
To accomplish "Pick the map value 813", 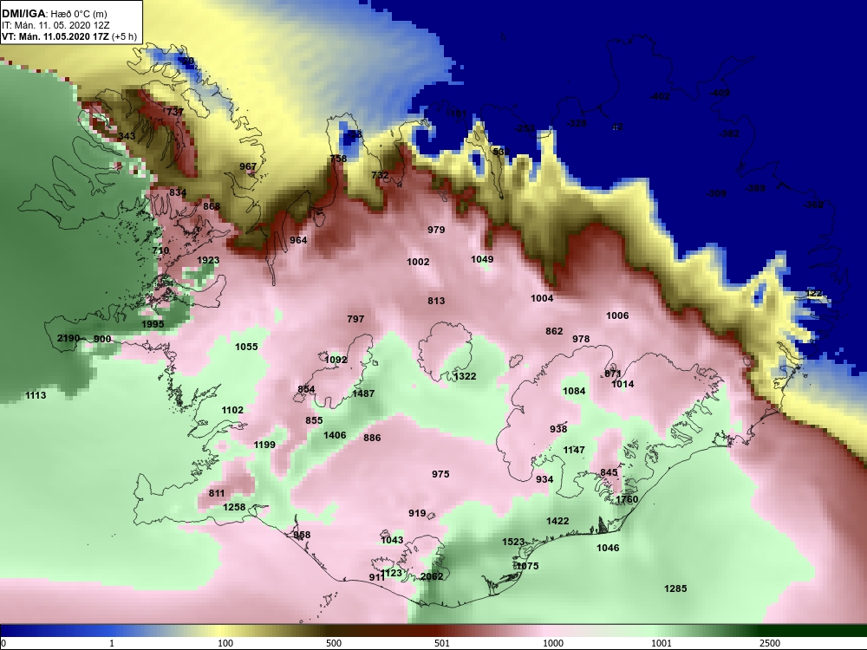I will (x=436, y=301).
